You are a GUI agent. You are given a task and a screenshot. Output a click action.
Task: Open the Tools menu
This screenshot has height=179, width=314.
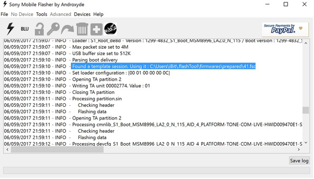click(x=42, y=14)
